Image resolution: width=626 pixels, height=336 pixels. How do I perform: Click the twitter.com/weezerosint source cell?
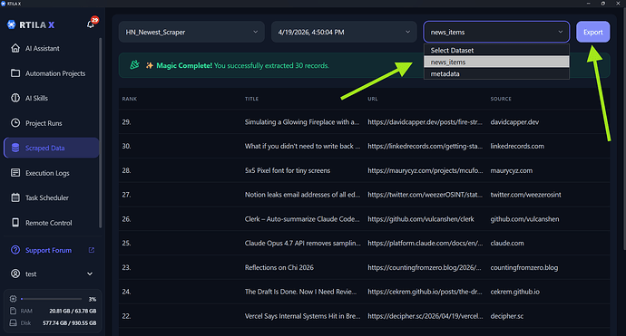[x=525, y=195]
